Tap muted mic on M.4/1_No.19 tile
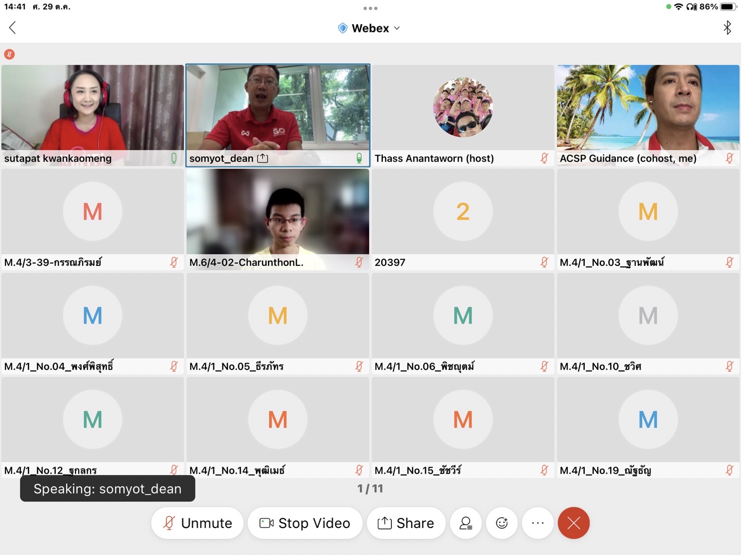This screenshot has width=741, height=555. (x=730, y=470)
